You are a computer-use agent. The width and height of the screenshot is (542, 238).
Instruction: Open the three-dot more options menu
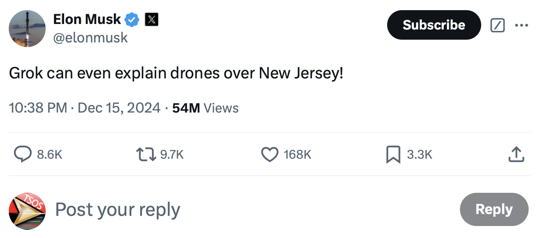pyautogui.click(x=521, y=25)
